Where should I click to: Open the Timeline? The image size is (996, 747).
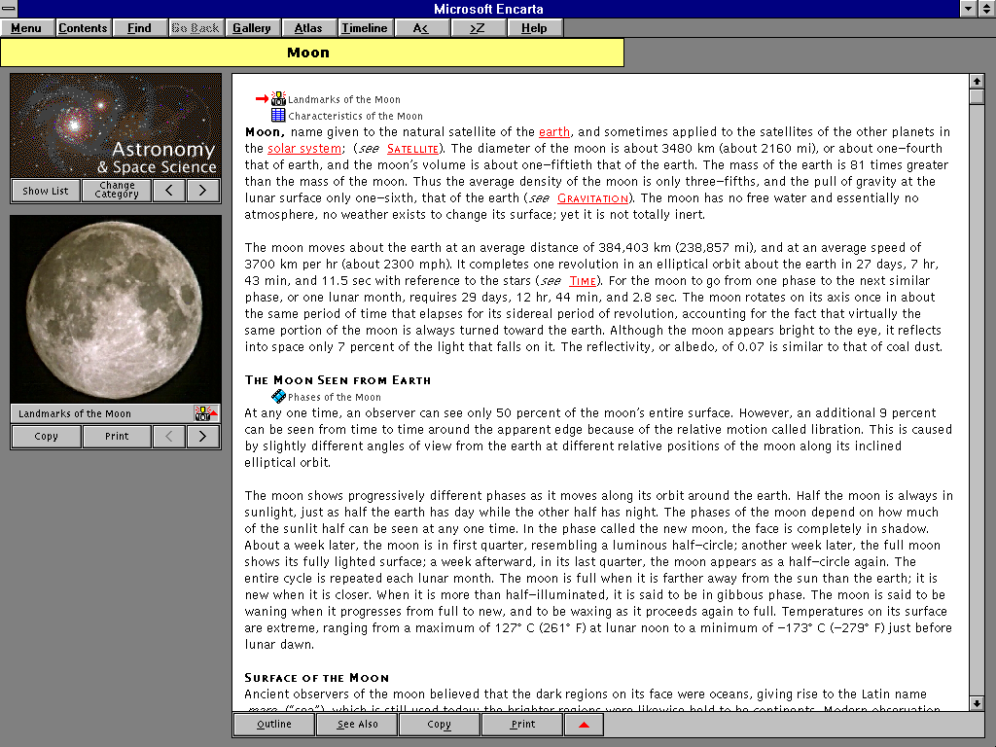365,28
